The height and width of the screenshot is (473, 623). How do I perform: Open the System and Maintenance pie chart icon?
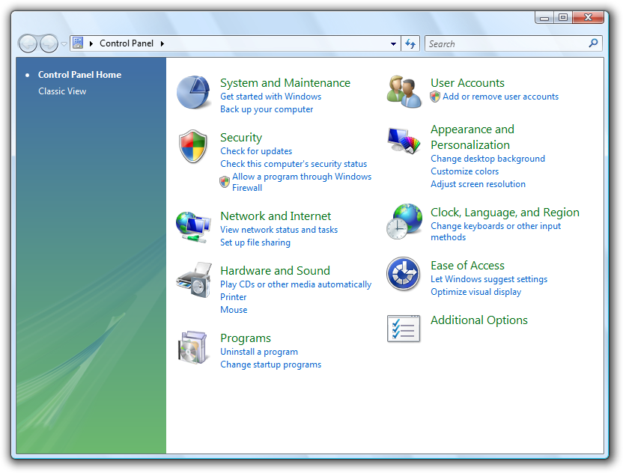tap(194, 93)
